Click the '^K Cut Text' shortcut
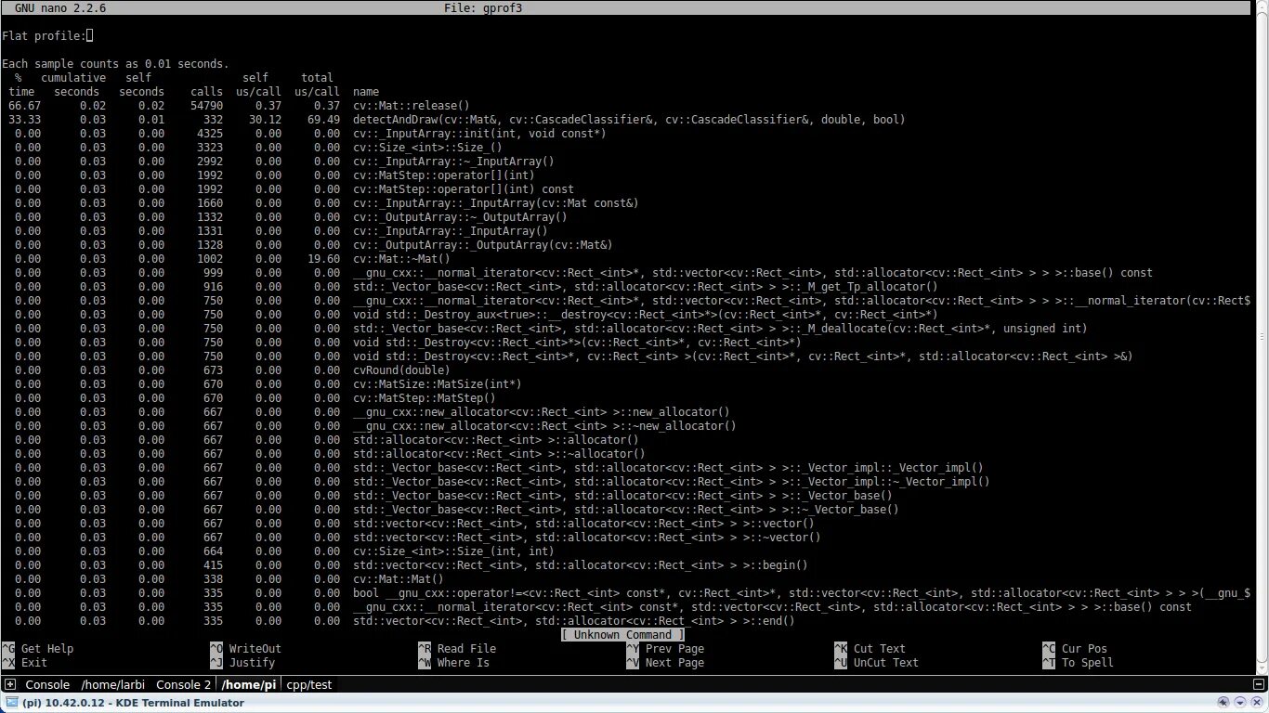 pyautogui.click(x=870, y=649)
